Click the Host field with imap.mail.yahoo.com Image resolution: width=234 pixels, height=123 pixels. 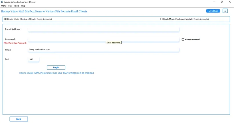tap(104, 49)
